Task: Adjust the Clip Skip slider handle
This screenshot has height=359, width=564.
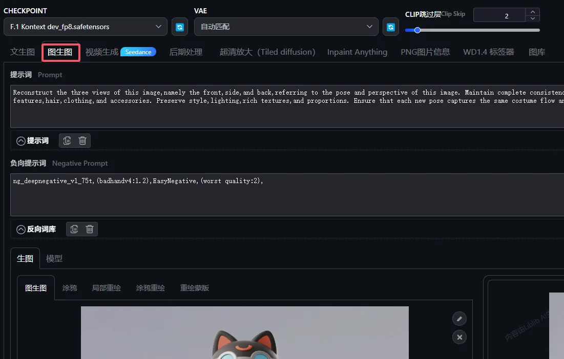Action: (417, 30)
